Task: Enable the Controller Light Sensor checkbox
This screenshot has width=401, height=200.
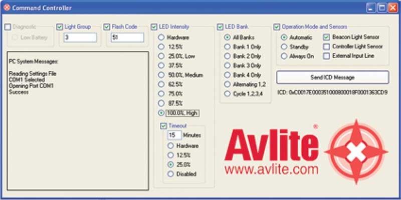Action: pyautogui.click(x=327, y=46)
